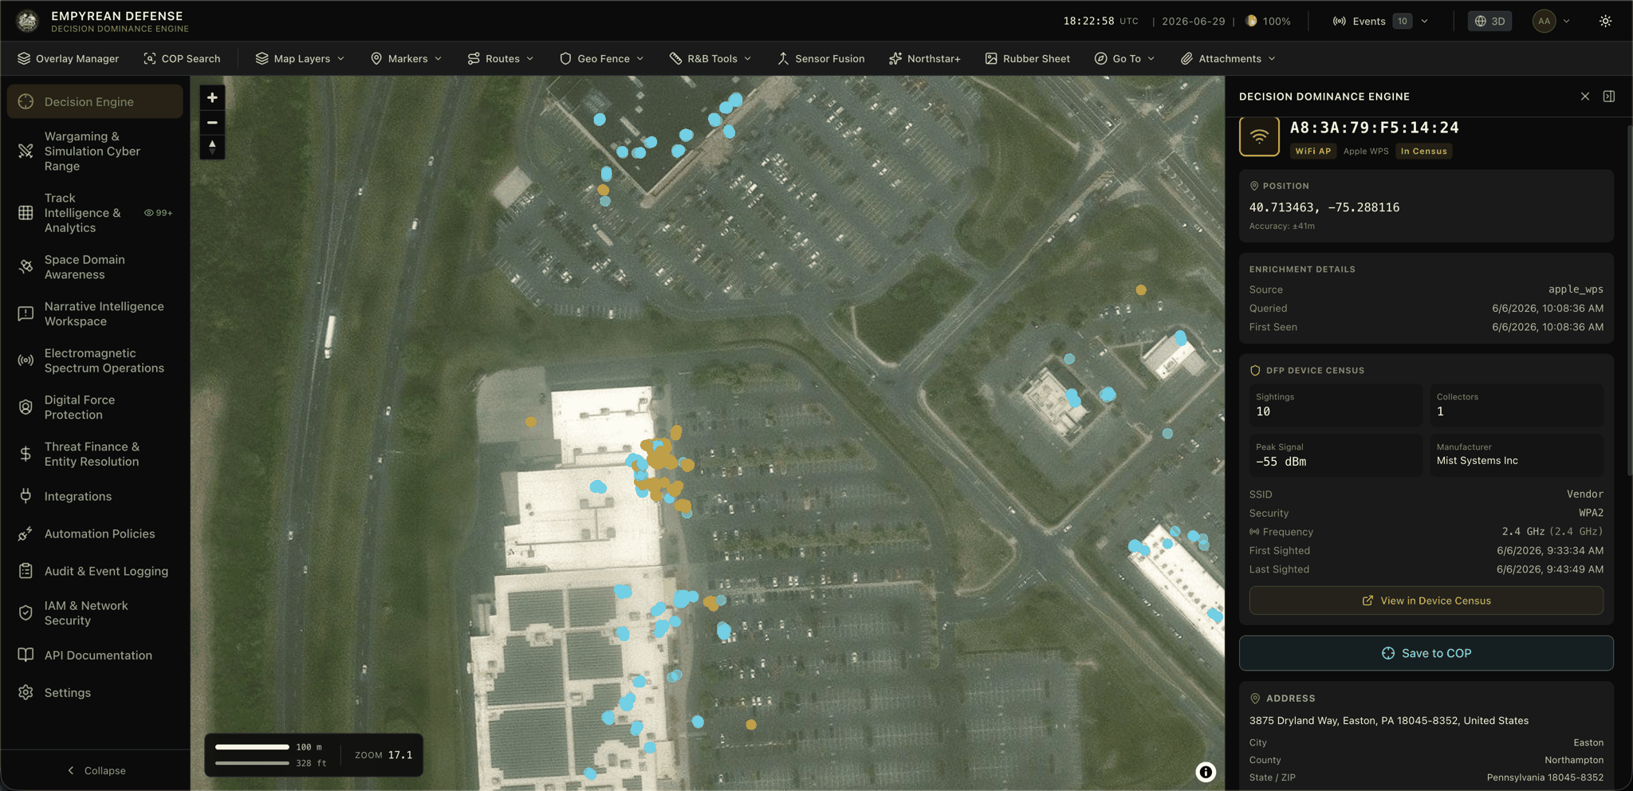Click the Integrations plug icon
This screenshot has width=1633, height=791.
26,496
